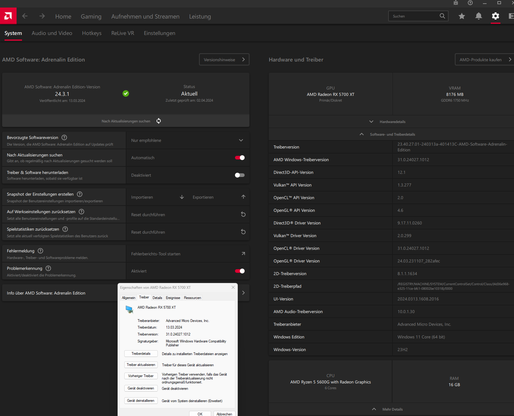Open settings gear icon
Screen dimensions: 514x416
(495, 16)
